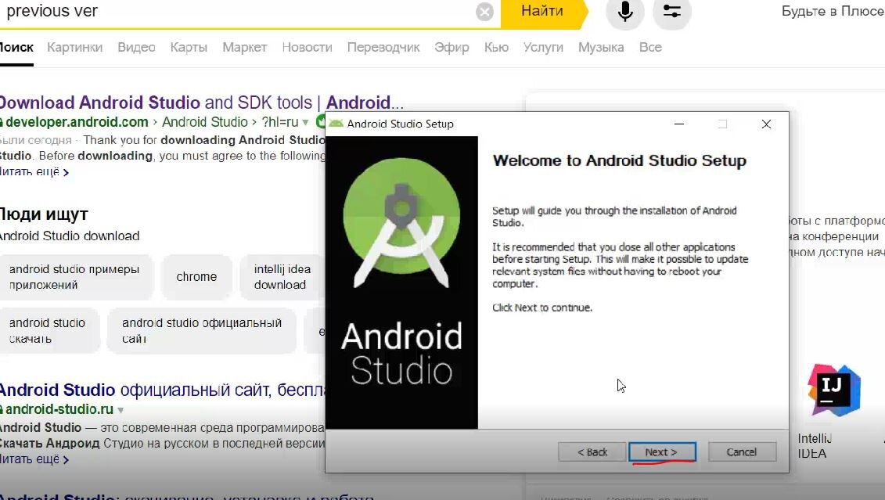Image resolution: width=885 pixels, height=500 pixels.
Task: Select the chrome search suggestion
Action: point(196,277)
